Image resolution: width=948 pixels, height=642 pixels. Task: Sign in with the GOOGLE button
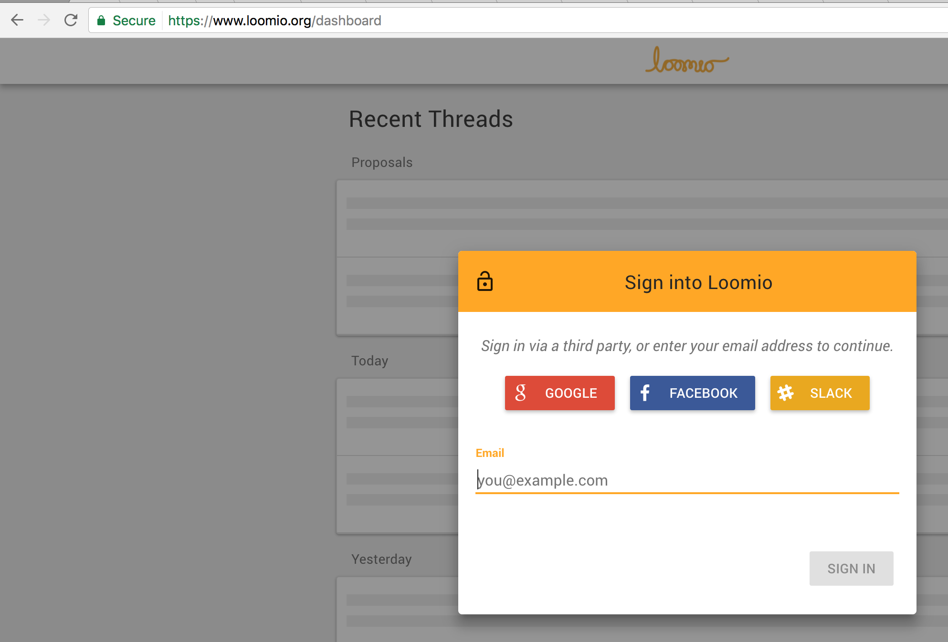coord(560,393)
